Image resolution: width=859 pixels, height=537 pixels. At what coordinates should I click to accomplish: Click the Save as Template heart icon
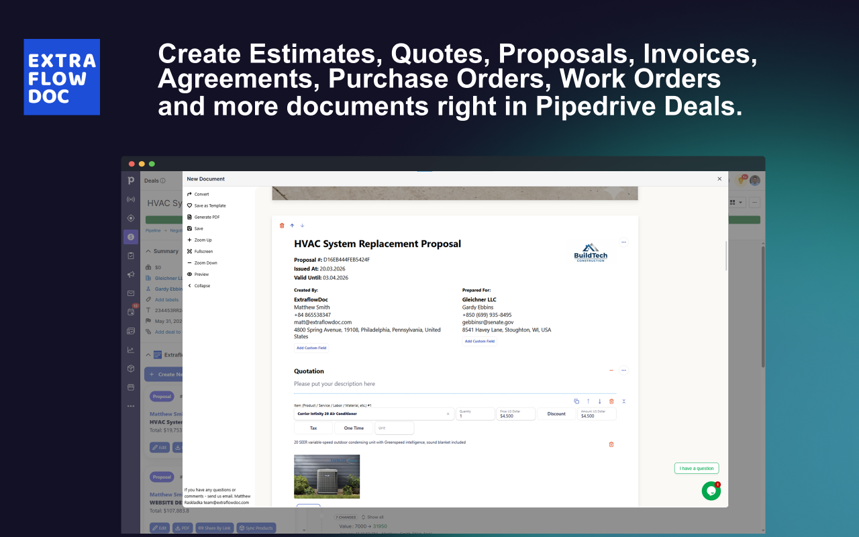pyautogui.click(x=191, y=205)
